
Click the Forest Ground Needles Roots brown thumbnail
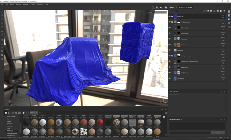click(175, 61)
